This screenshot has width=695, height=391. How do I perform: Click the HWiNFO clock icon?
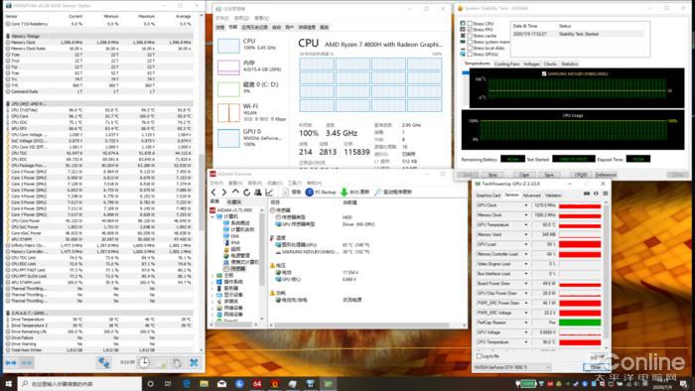(144, 362)
